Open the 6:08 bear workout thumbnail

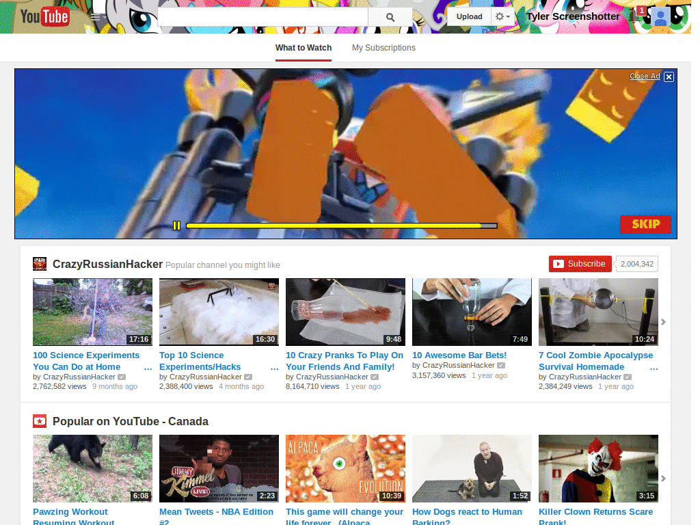pyautogui.click(x=92, y=469)
